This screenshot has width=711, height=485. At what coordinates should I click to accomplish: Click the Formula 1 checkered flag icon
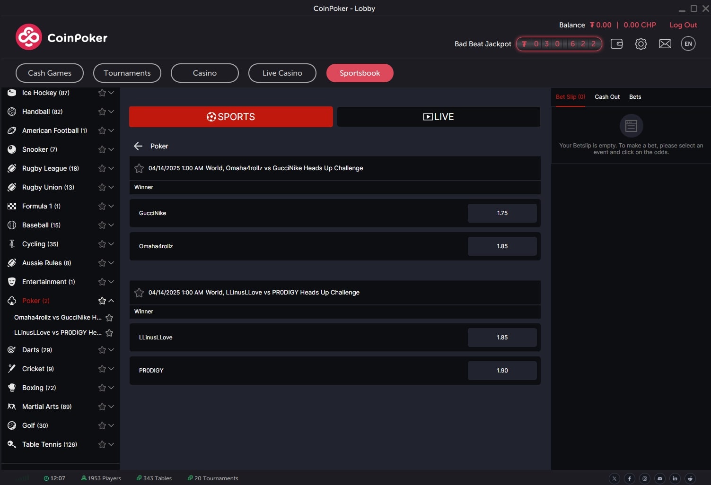(12, 206)
